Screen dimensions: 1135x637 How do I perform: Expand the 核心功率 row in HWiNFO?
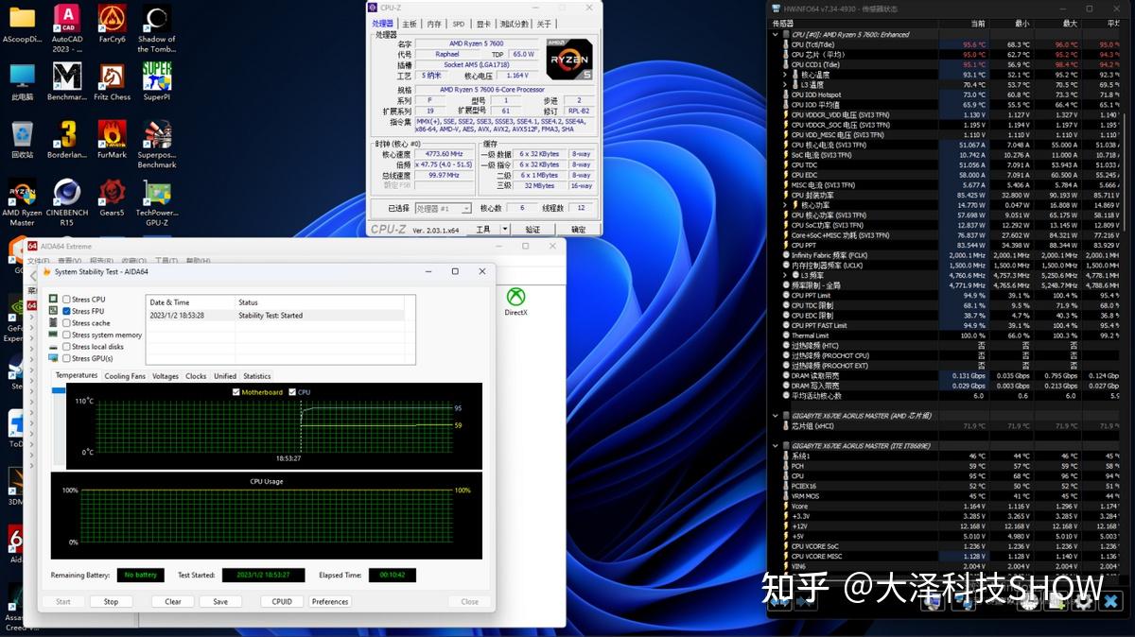(x=785, y=205)
